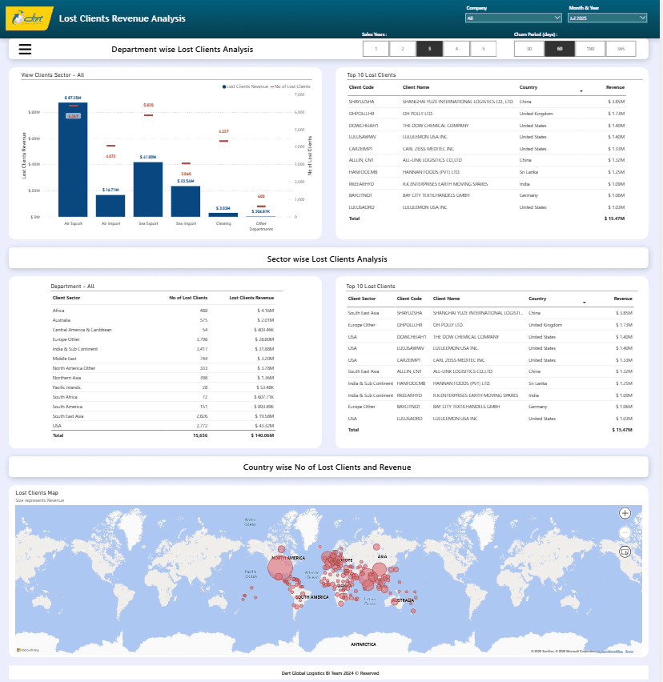
Task: Click the Clearing revenue bar
Action: point(223,215)
